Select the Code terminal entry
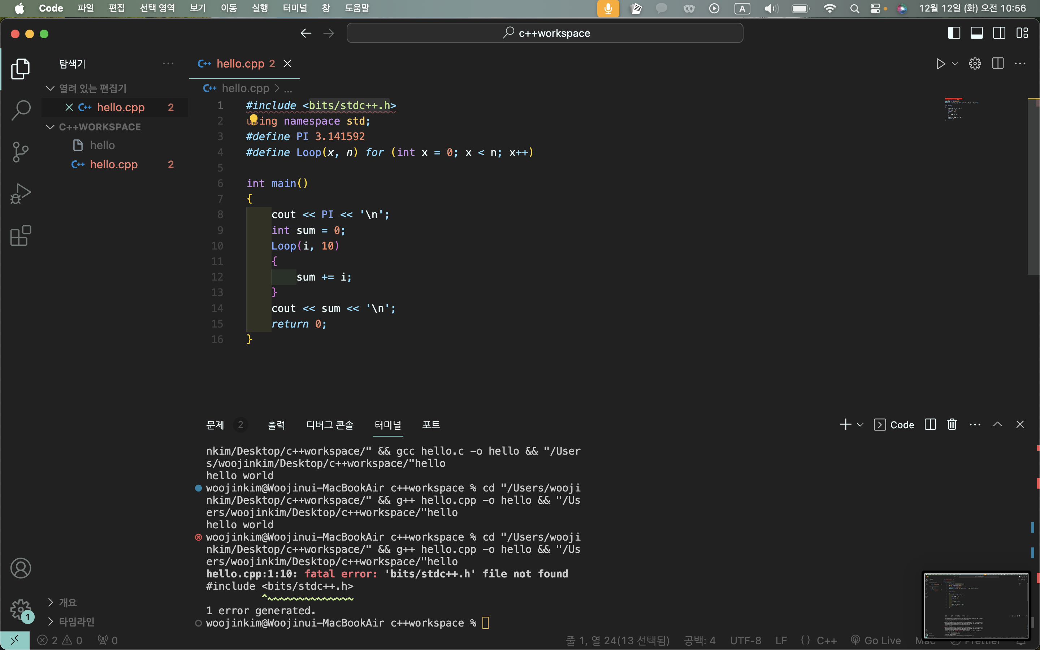This screenshot has height=650, width=1040. pos(894,425)
